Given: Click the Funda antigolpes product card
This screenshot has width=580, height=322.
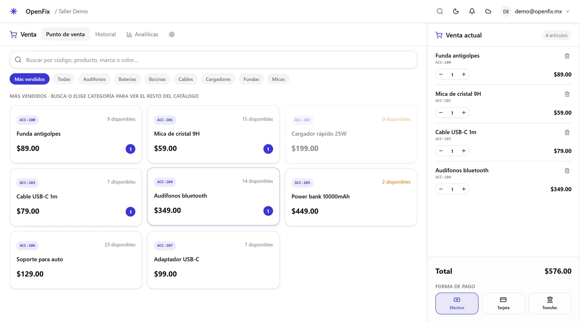Looking at the screenshot, I should [76, 134].
